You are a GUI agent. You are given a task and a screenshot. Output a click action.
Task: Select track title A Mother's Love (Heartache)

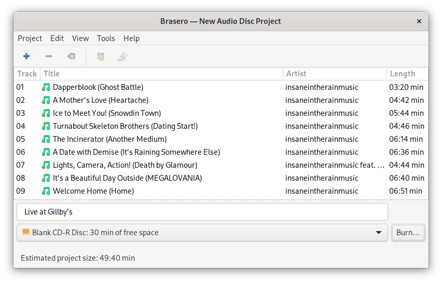pyautogui.click(x=101, y=100)
